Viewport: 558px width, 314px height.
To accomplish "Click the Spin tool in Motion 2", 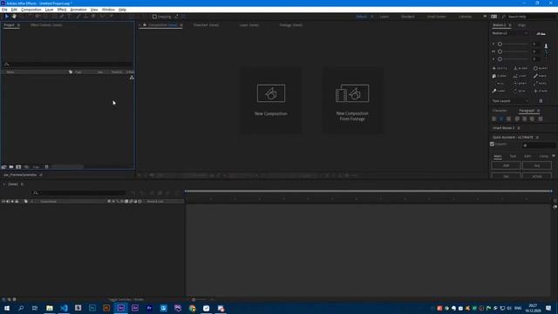I will (x=520, y=91).
